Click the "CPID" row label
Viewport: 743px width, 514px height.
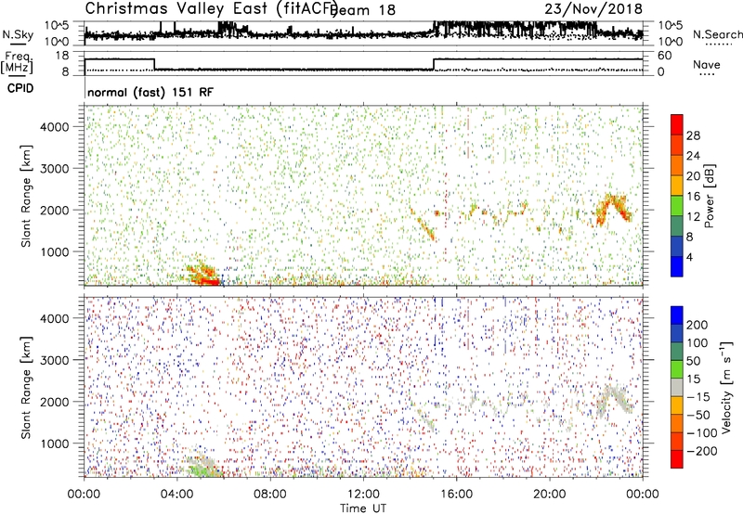click(x=20, y=88)
